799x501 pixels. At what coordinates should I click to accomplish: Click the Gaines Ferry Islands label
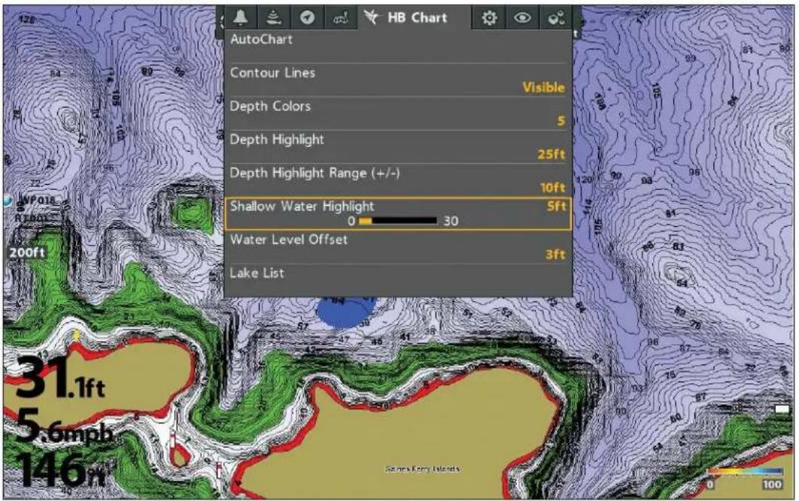point(422,469)
